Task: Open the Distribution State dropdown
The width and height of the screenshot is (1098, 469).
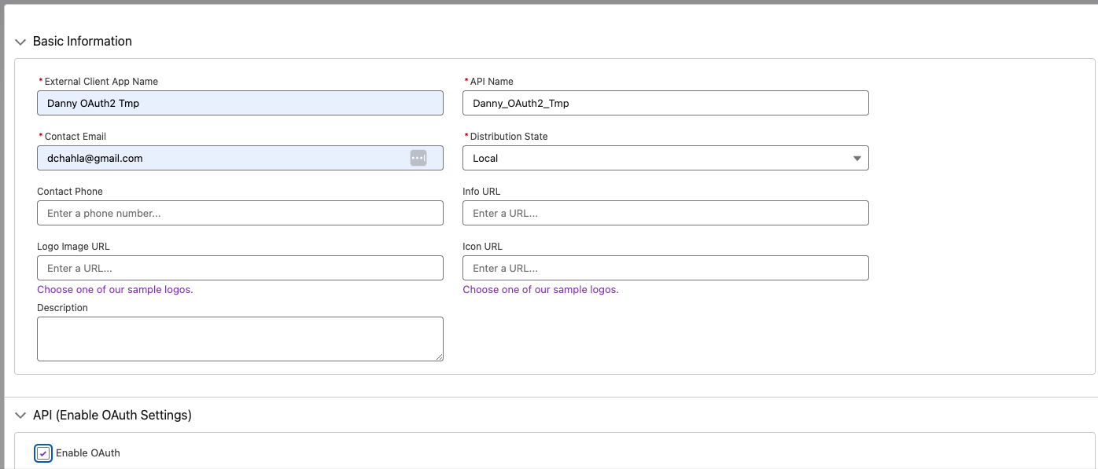Action: click(x=665, y=158)
